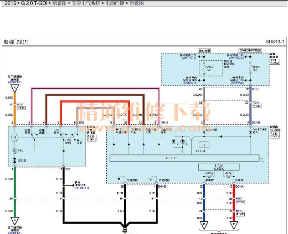Go to 车身电气系统 breadcrumb level

(x=86, y=3)
